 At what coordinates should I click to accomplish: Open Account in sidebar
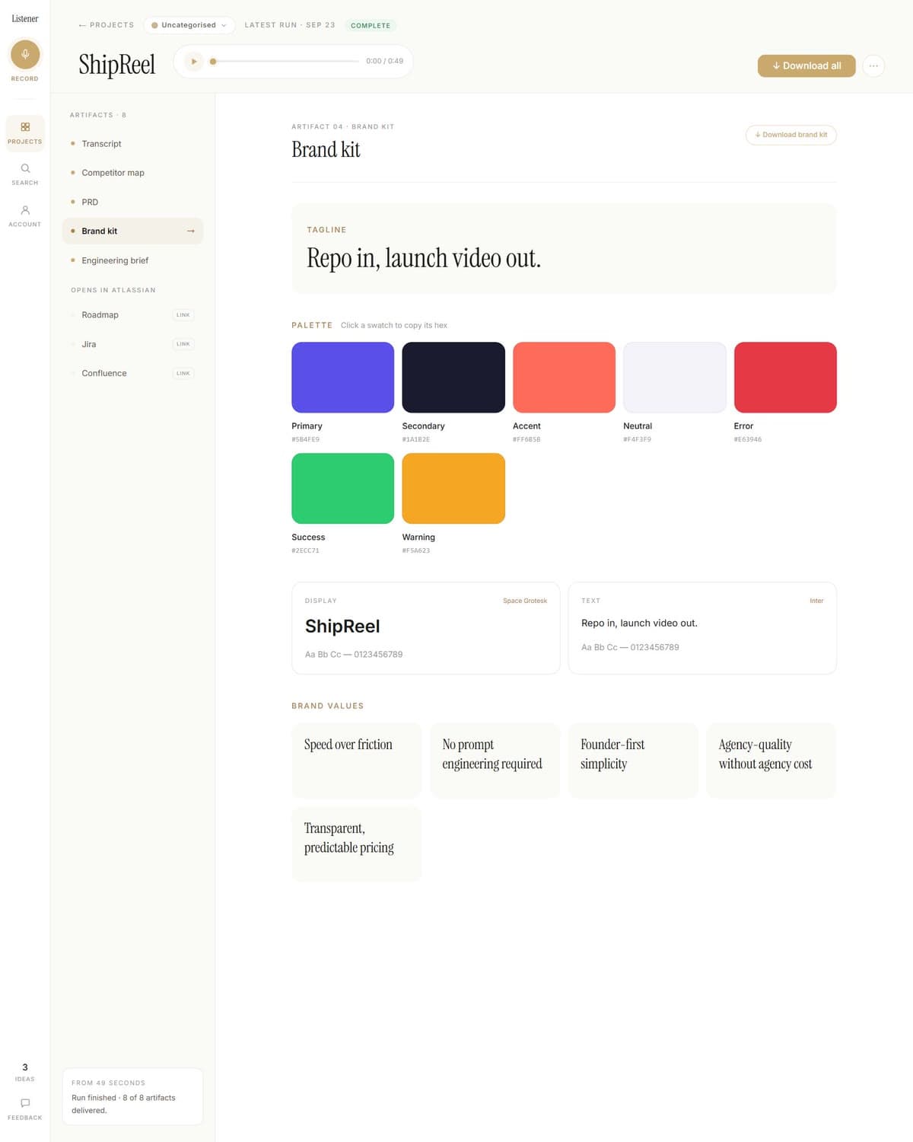tap(25, 215)
